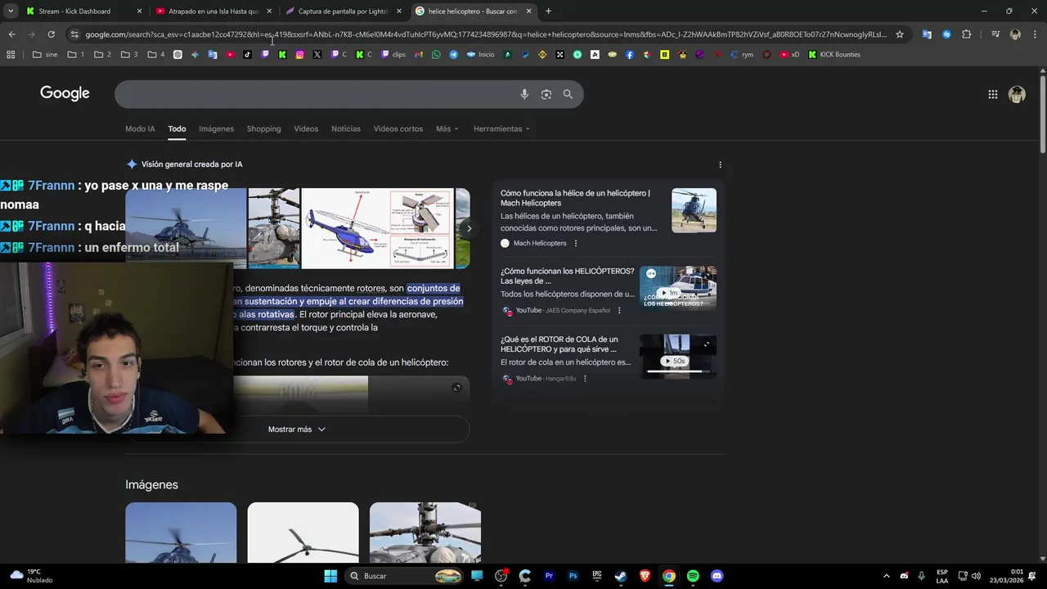Open Brave browser from the taskbar

click(645, 576)
